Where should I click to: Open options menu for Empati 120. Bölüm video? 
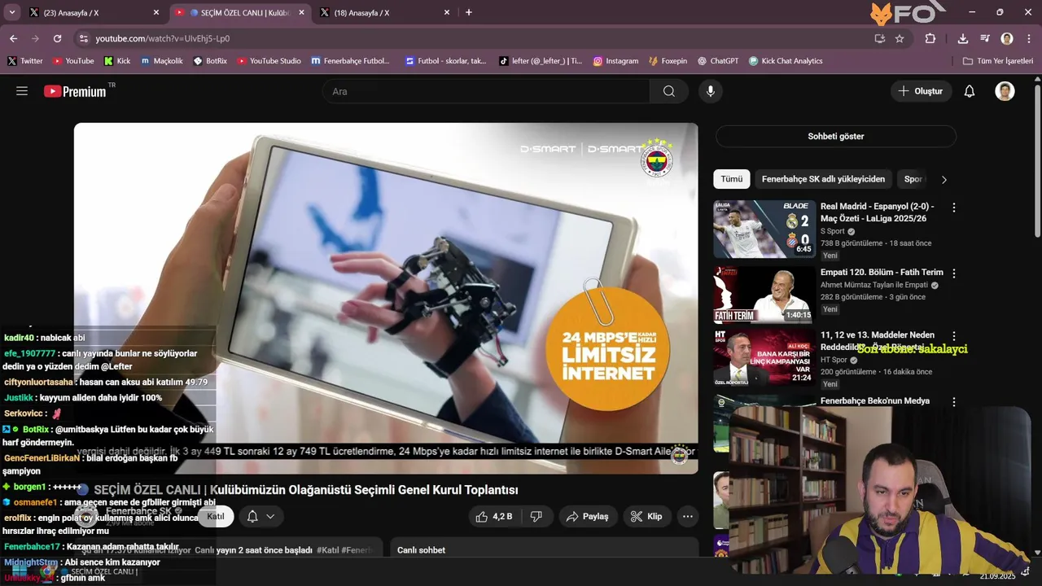pos(954,273)
